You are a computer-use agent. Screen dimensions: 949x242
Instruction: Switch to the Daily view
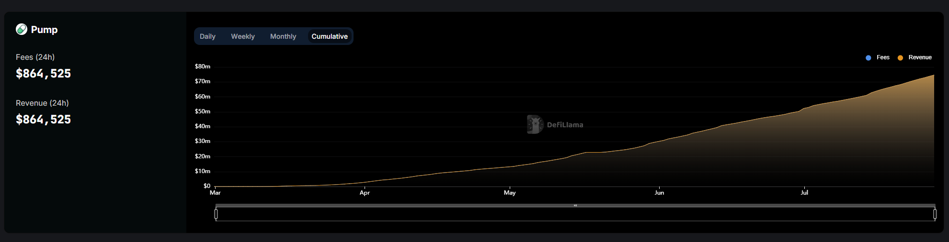click(x=207, y=36)
